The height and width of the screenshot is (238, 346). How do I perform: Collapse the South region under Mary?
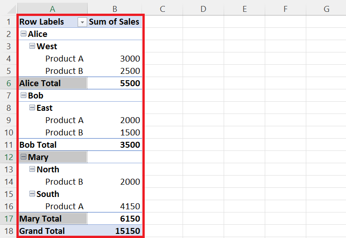click(x=32, y=194)
